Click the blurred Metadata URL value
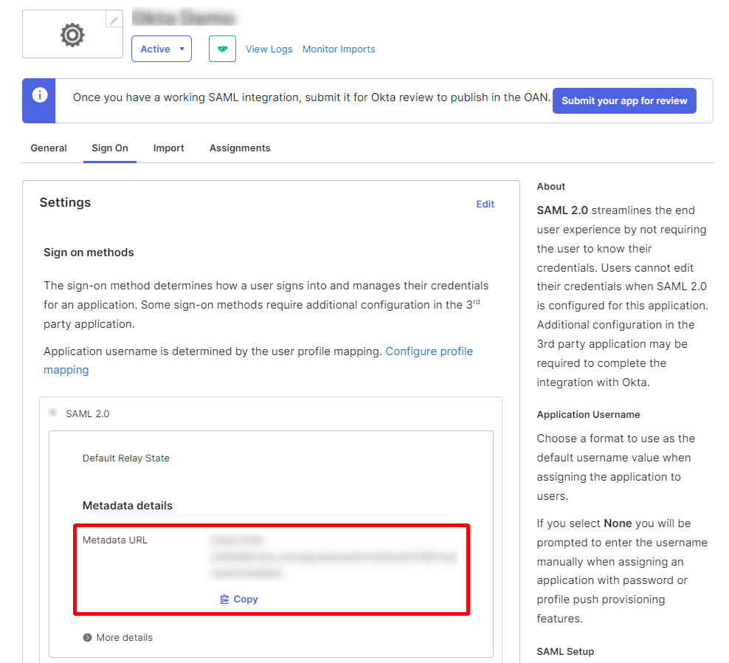The height and width of the screenshot is (663, 729). [332, 557]
